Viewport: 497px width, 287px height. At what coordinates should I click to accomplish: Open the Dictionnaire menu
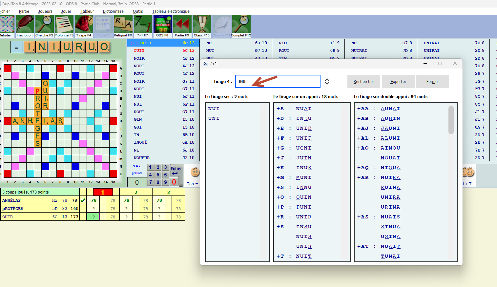pos(113,11)
